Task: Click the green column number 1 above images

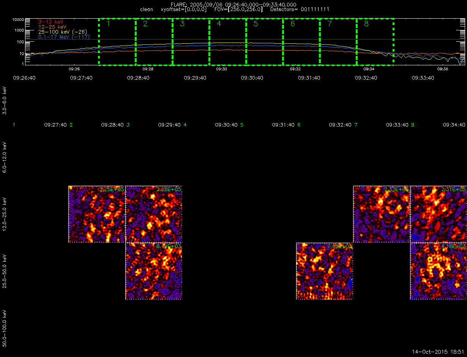Action: click(14, 125)
